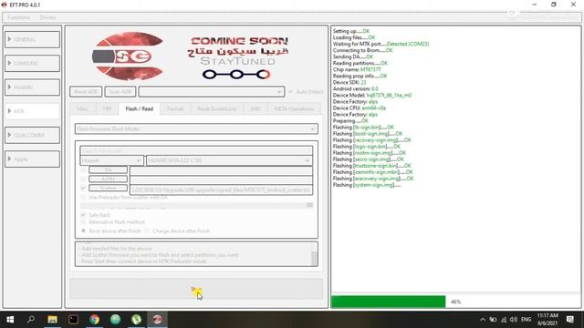Open the META Operations tab
584x328 pixels.
coord(294,109)
